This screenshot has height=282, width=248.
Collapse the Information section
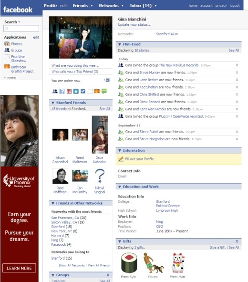tap(120, 150)
